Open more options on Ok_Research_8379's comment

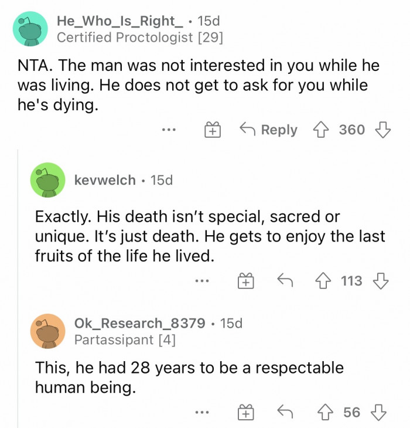click(203, 413)
